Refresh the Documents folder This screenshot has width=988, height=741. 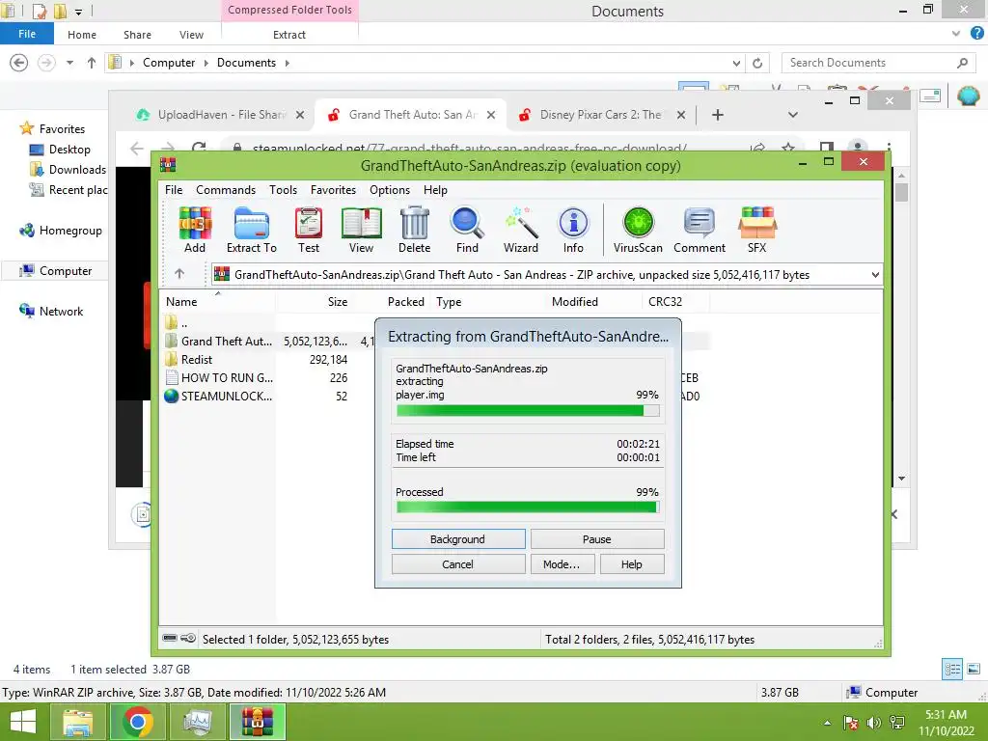757,63
